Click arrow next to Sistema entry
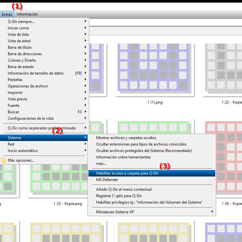Image resolution: width=242 pixels, height=242 pixels. point(86,137)
